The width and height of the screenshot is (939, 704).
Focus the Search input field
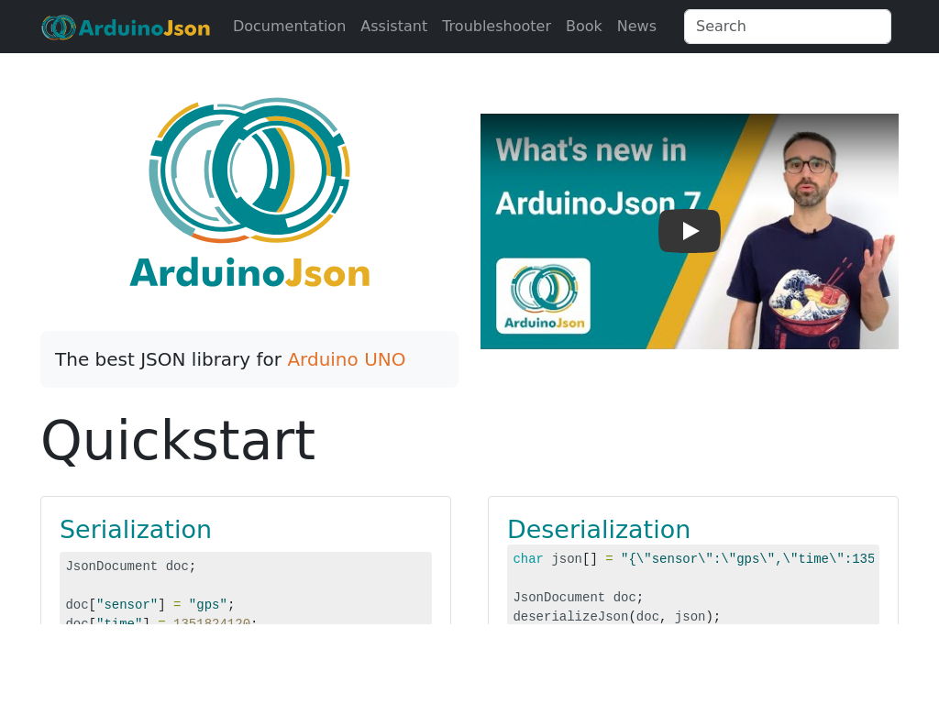(x=788, y=27)
